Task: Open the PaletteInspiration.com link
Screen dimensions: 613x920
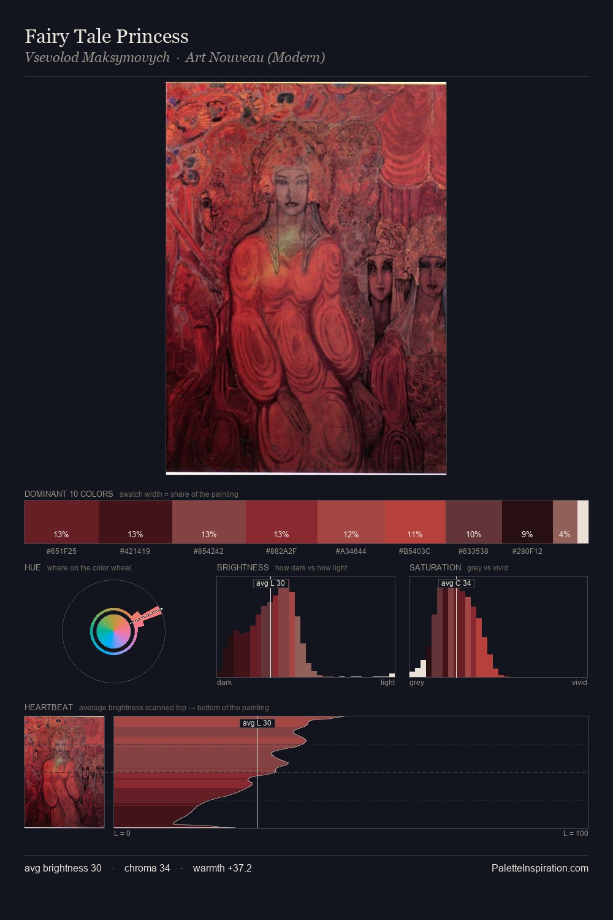Action: coord(540,868)
